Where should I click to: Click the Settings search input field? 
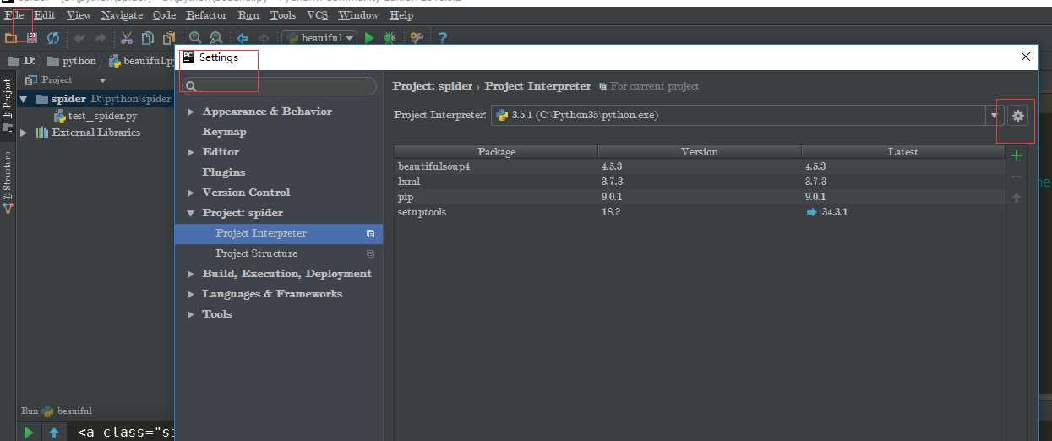(x=278, y=86)
